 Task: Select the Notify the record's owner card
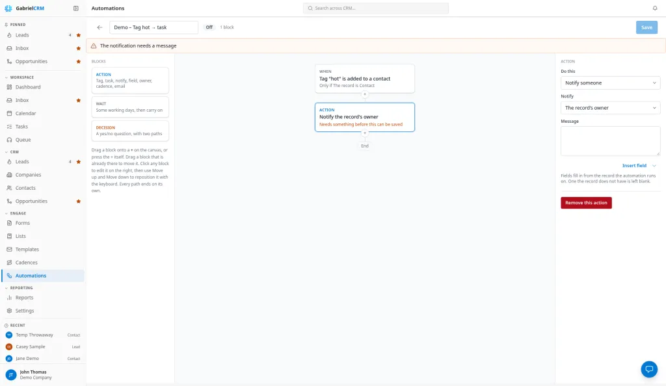pos(364,117)
